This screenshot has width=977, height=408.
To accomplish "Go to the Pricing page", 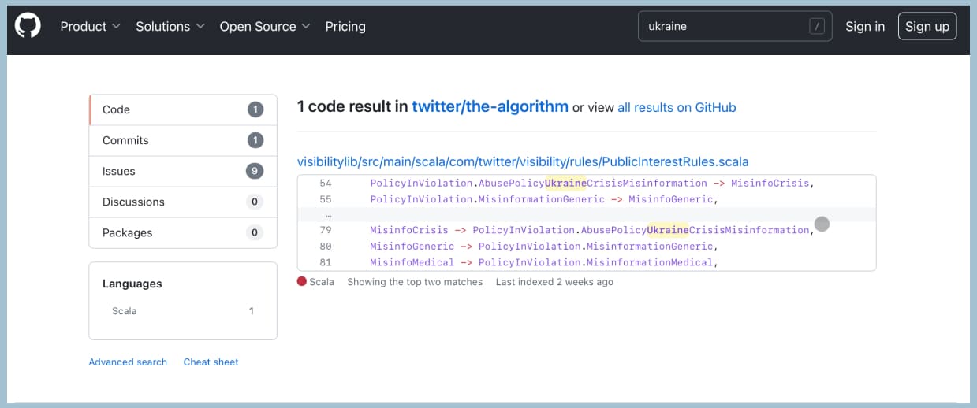I will 345,26.
